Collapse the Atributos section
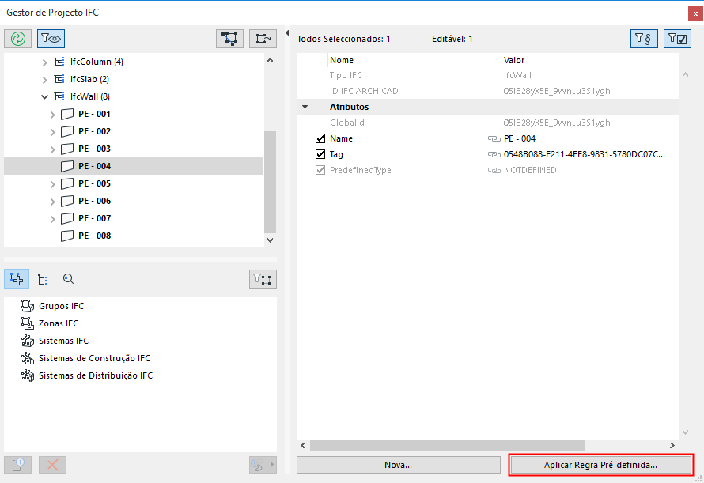 point(305,107)
